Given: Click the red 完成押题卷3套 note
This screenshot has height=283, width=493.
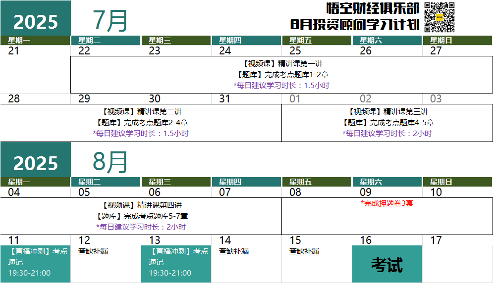Looking at the screenshot, I should pos(386,203).
